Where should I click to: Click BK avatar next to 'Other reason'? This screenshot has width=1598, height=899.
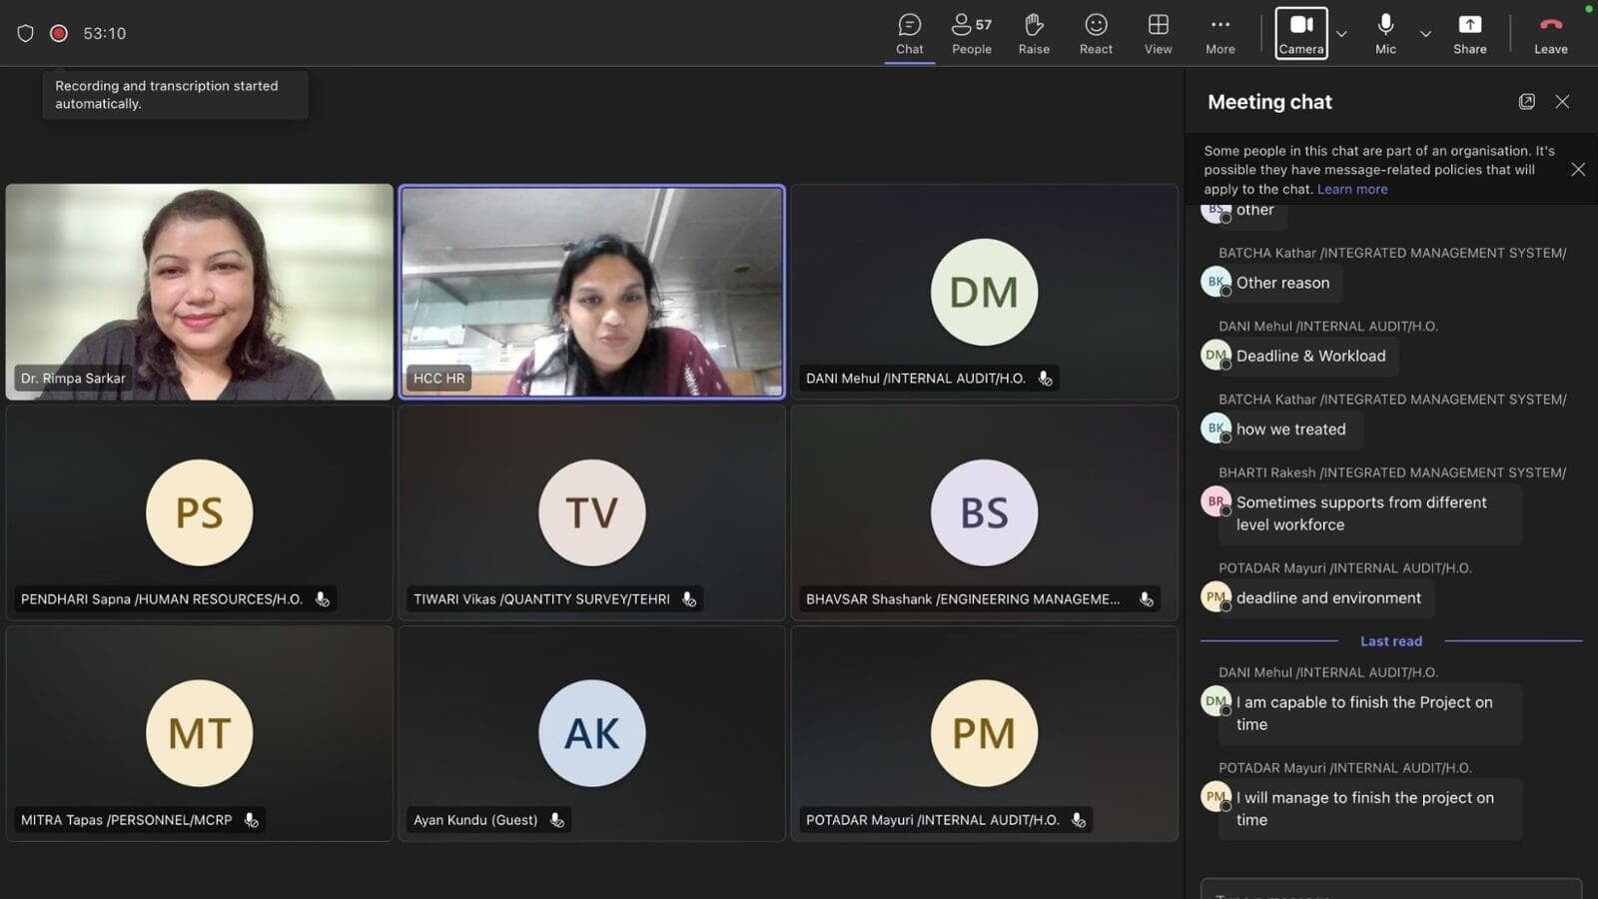[1215, 282]
